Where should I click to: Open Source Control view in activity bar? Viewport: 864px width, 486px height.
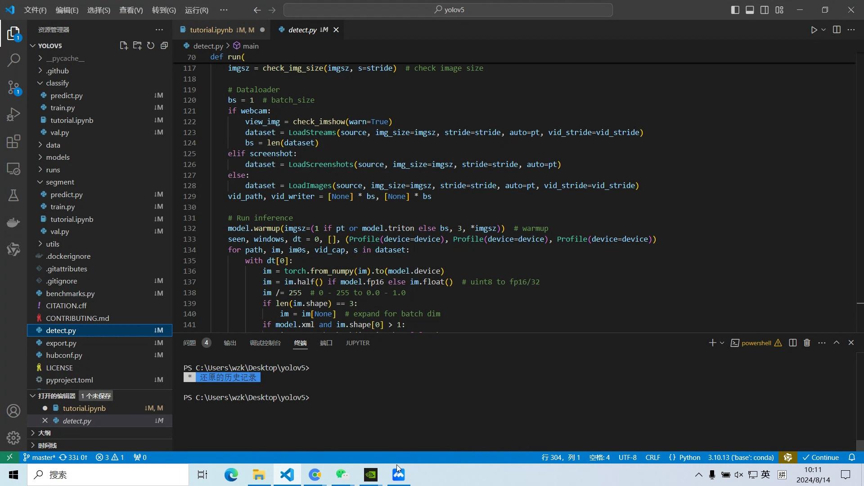tap(13, 87)
